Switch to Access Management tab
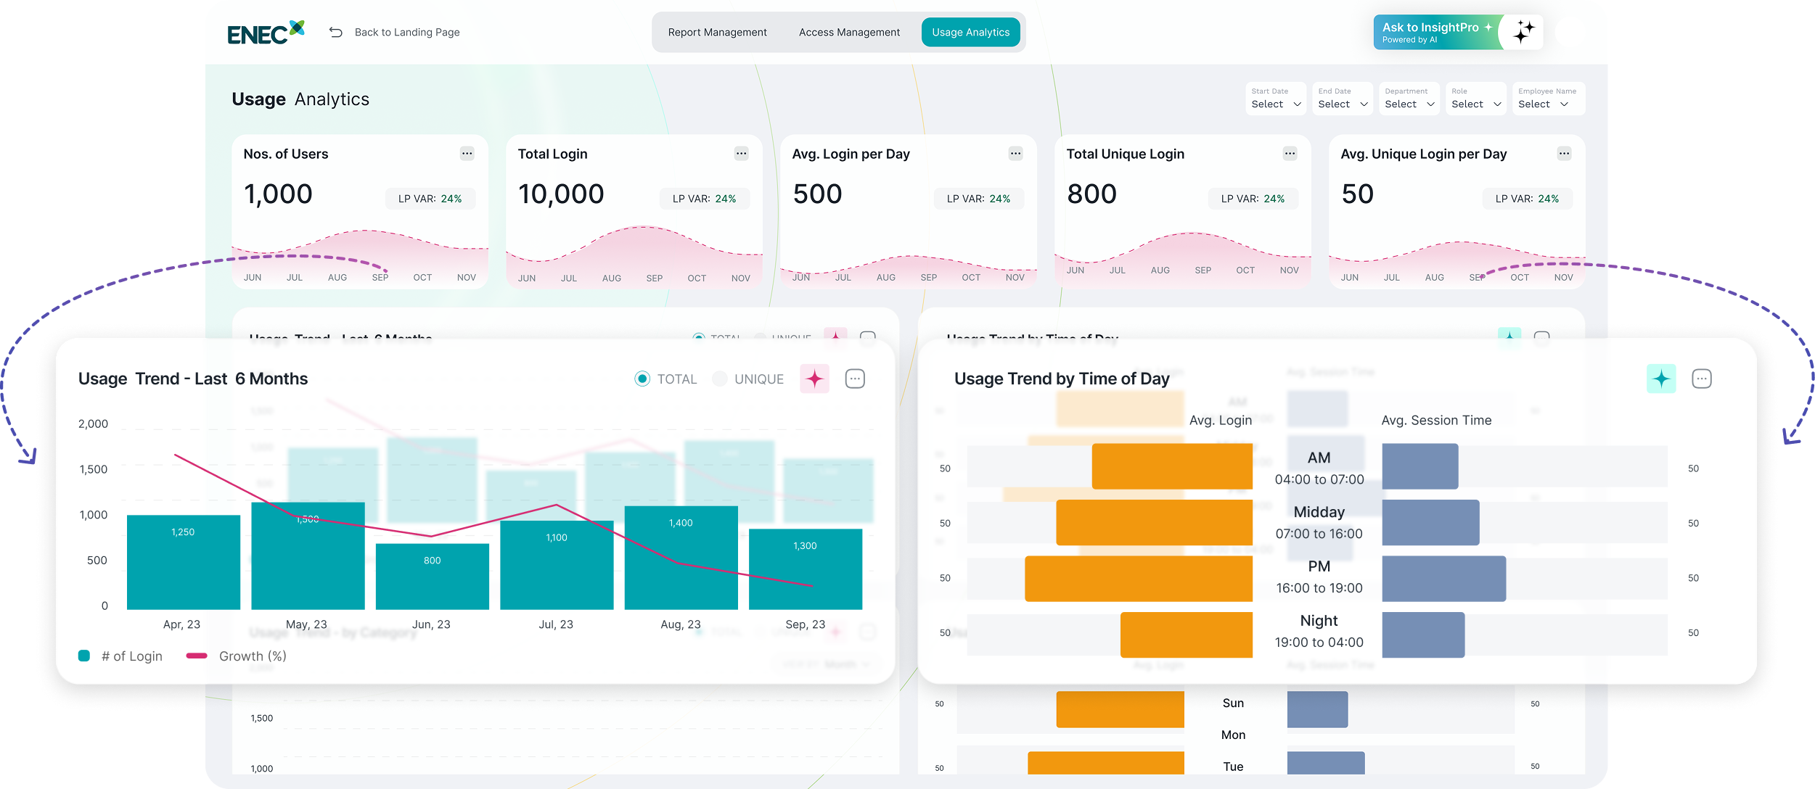 click(x=849, y=32)
